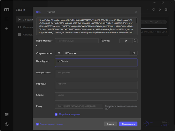Viewport: 175px width, 131px height.
Task: Switch to the URL tab
Action: coord(38,12)
